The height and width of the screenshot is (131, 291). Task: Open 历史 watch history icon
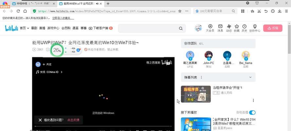pyautogui.click(x=245, y=28)
